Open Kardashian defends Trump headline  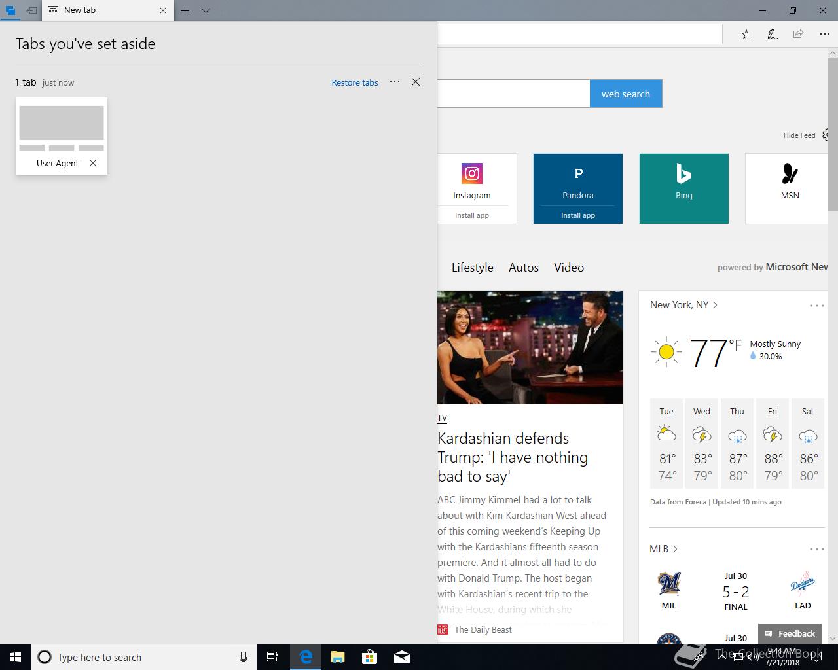pyautogui.click(x=513, y=457)
